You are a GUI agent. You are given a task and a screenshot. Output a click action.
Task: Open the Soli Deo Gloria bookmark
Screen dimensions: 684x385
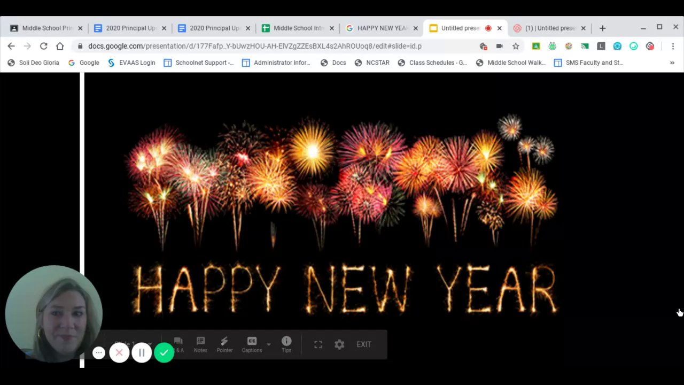click(x=33, y=63)
